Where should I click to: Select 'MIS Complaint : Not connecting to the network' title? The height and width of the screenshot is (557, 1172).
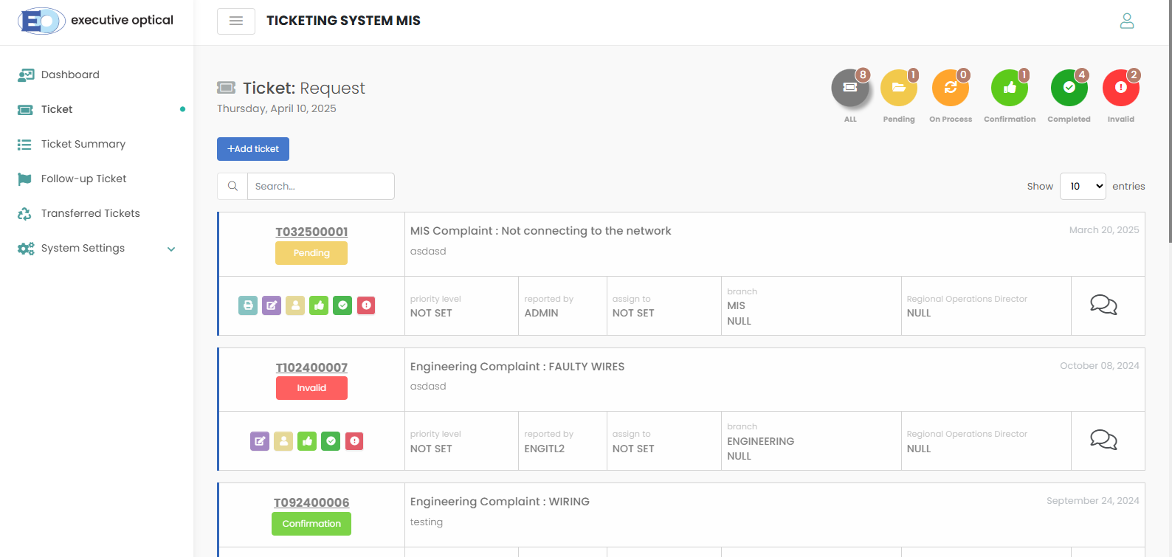click(540, 231)
